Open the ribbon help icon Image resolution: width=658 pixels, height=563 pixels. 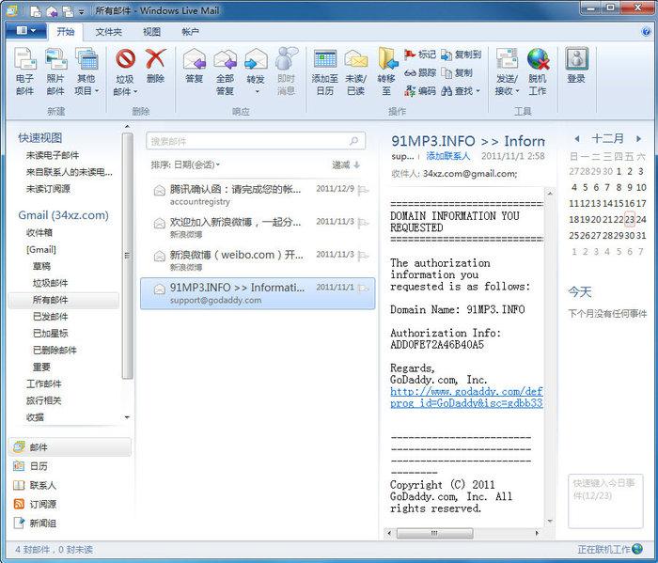pos(647,31)
